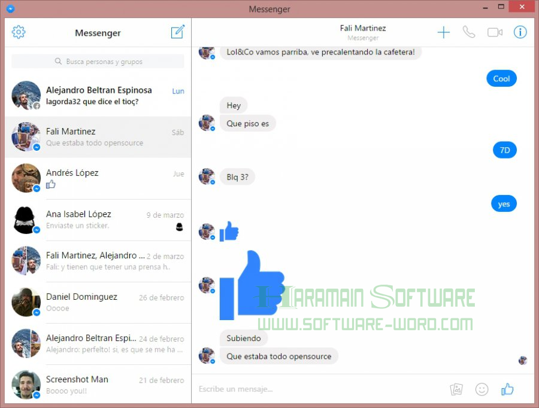Click the 'Lun' timestamp
The image size is (539, 408).
point(178,91)
